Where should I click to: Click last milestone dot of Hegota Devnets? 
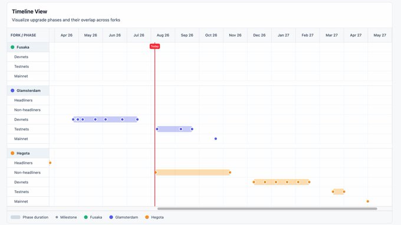309,182
